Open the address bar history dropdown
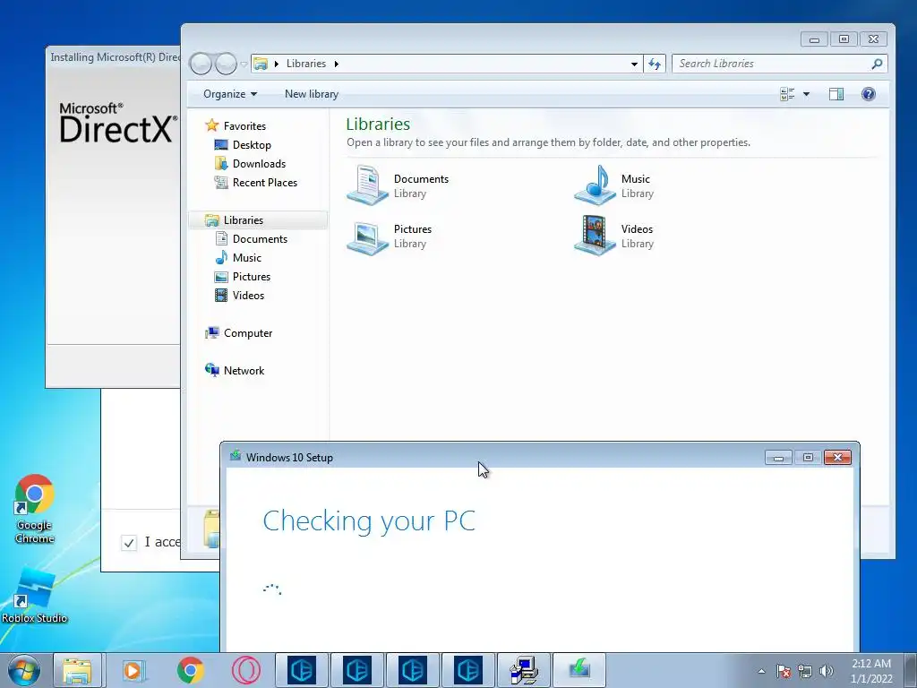The height and width of the screenshot is (688, 917). [x=635, y=64]
